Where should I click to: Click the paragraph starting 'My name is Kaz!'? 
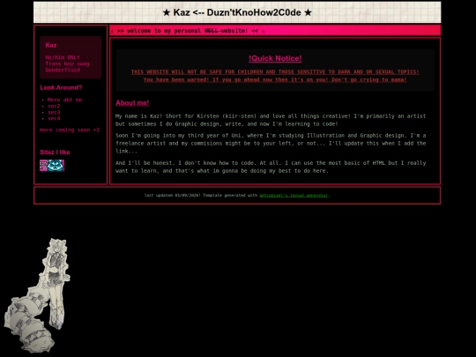coord(271,120)
